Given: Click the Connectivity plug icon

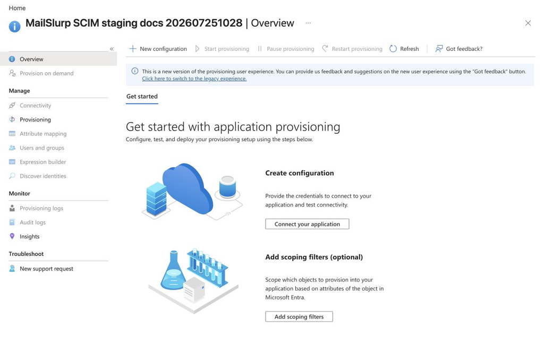Looking at the screenshot, I should coord(12,106).
